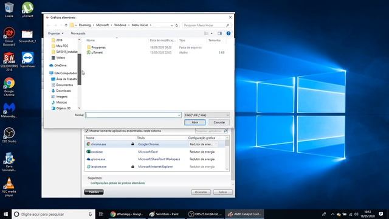Image resolution: width=389 pixels, height=219 pixels.
Task: Click Menu Iniciar in the breadcrumb path
Action: coord(140,25)
